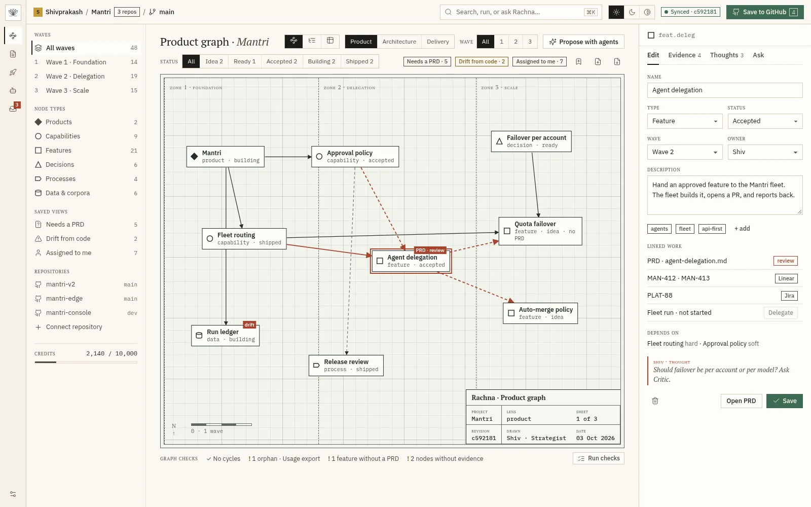Select the contrast theme toggle
The width and height of the screenshot is (811, 507).
tap(647, 12)
